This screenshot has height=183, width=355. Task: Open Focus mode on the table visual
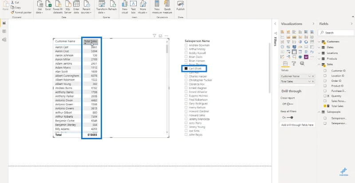[161, 36]
